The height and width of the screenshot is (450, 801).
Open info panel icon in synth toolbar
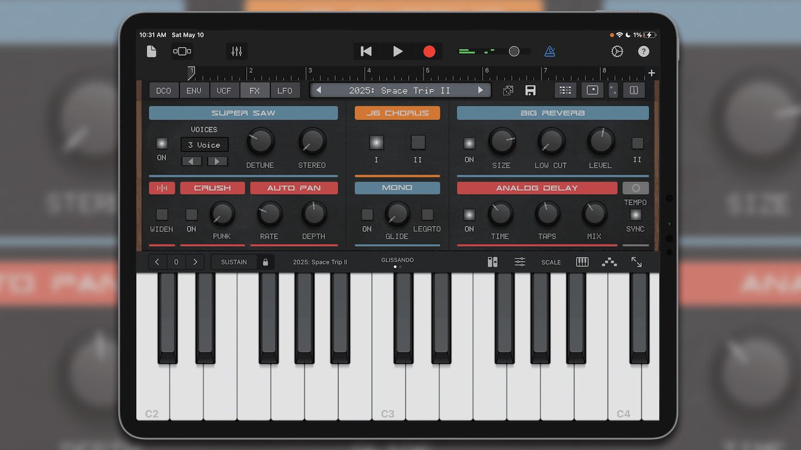click(634, 90)
